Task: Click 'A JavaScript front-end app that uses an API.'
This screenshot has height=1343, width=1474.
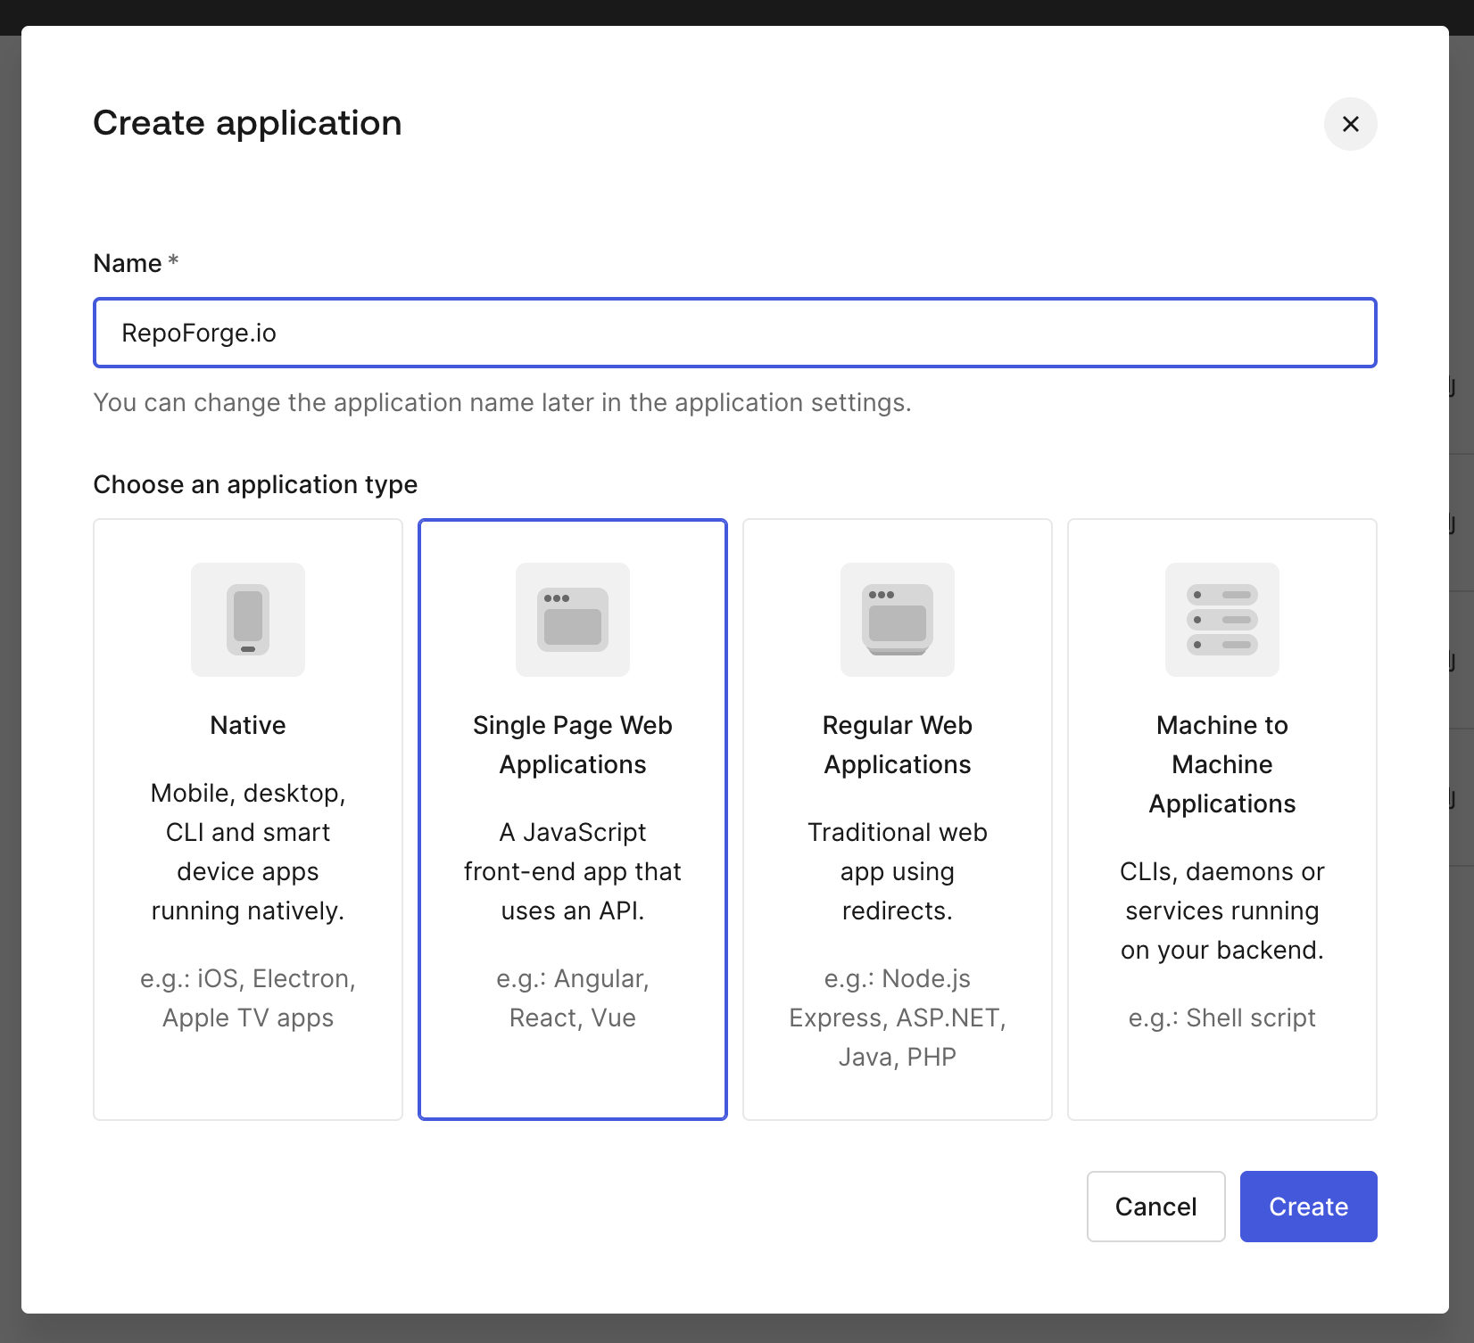Action: [573, 871]
